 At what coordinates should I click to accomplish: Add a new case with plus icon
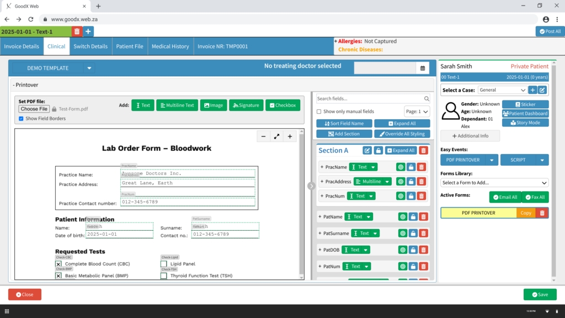tap(532, 90)
